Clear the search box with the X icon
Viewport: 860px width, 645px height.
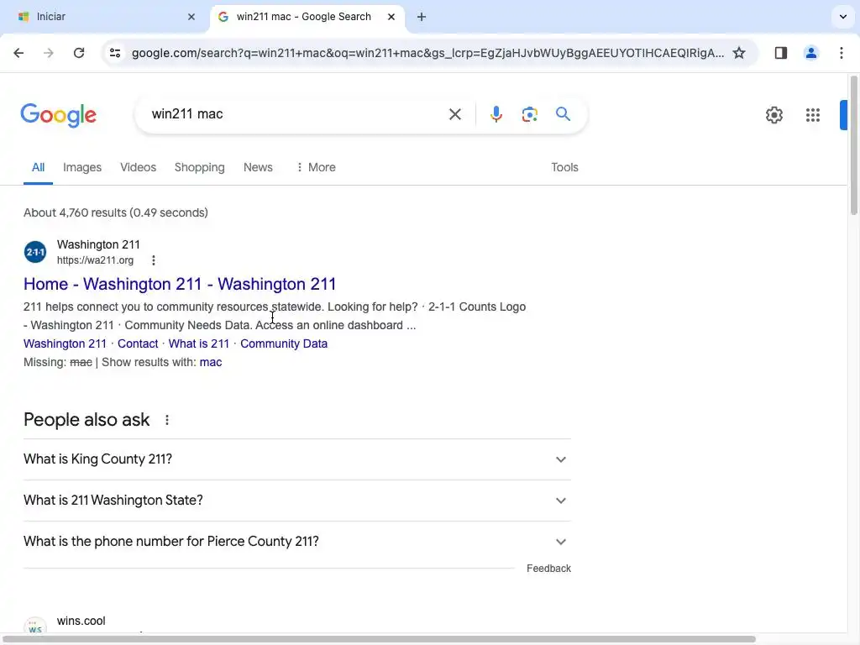pos(454,114)
